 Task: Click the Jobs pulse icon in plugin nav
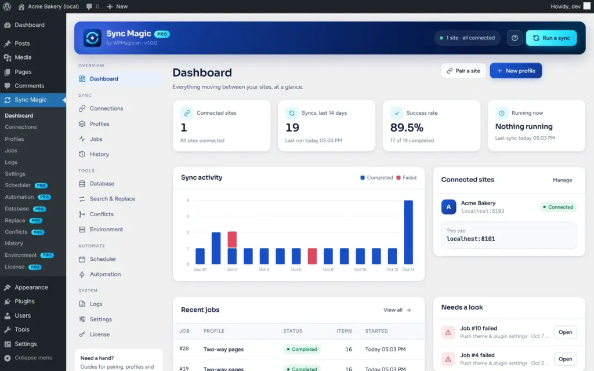(82, 139)
